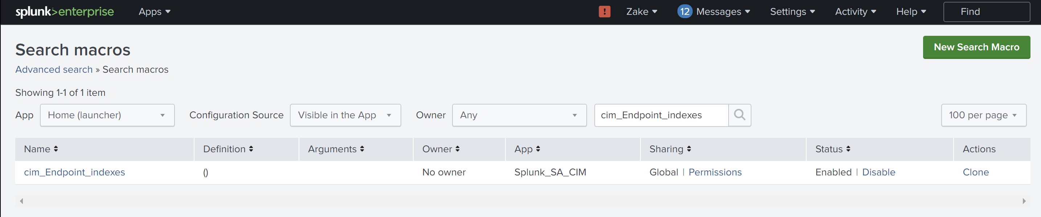Open the App Home (launcher) dropdown

coord(107,115)
